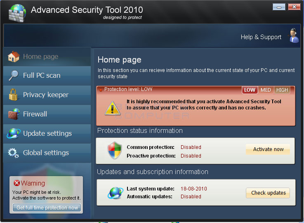Click the Update settings globe icon

(13, 133)
